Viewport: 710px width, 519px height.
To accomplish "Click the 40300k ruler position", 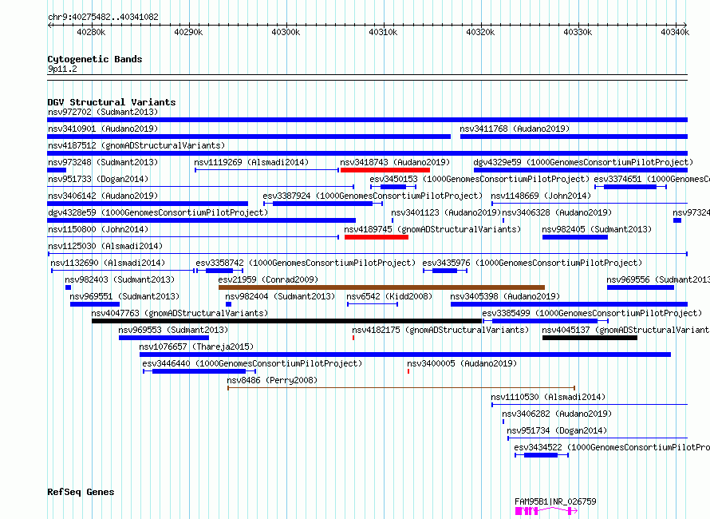I will pos(286,32).
